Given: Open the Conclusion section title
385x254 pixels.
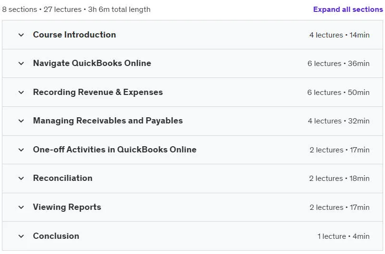Looking at the screenshot, I should pyautogui.click(x=56, y=236).
